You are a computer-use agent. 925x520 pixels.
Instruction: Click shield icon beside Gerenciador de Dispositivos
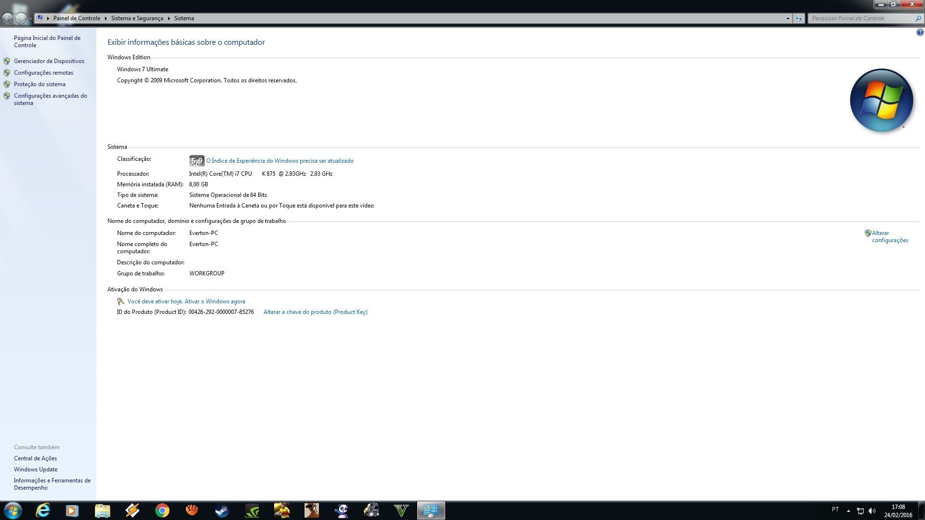coord(7,61)
